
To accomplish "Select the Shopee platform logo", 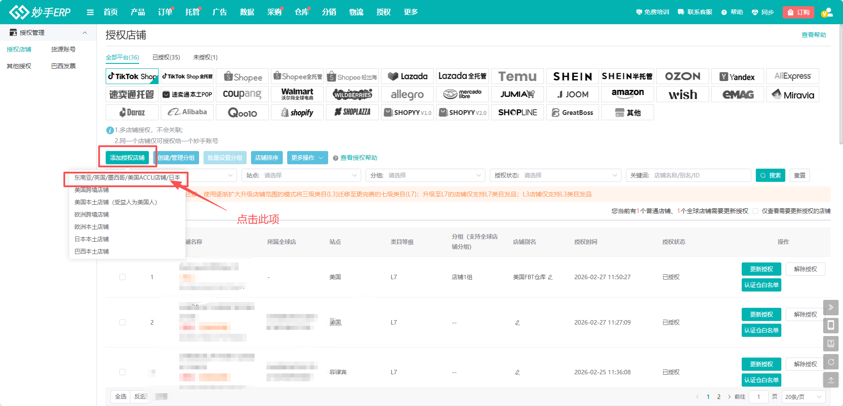I will coord(242,77).
